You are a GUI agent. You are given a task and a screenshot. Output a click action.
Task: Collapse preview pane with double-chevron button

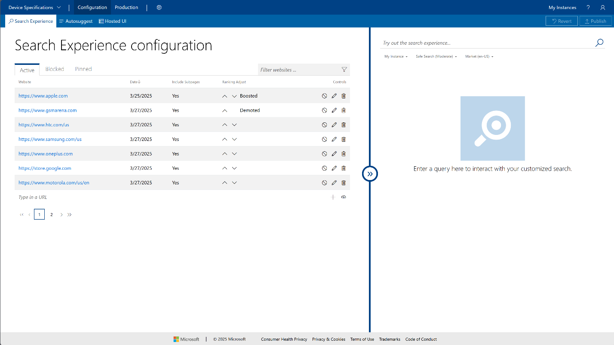(x=370, y=174)
